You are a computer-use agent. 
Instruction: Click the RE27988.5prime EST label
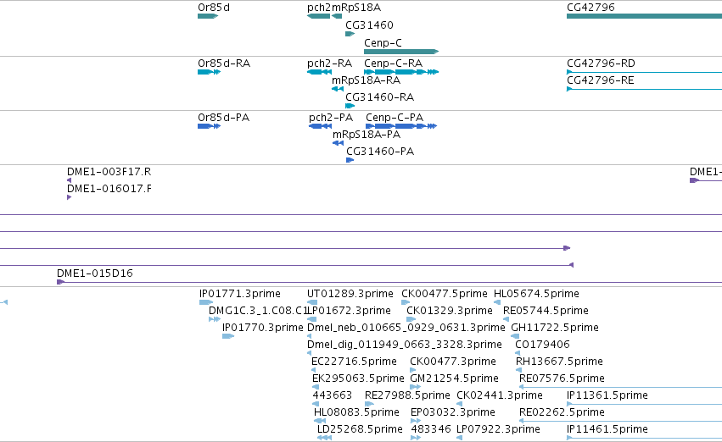(x=407, y=395)
